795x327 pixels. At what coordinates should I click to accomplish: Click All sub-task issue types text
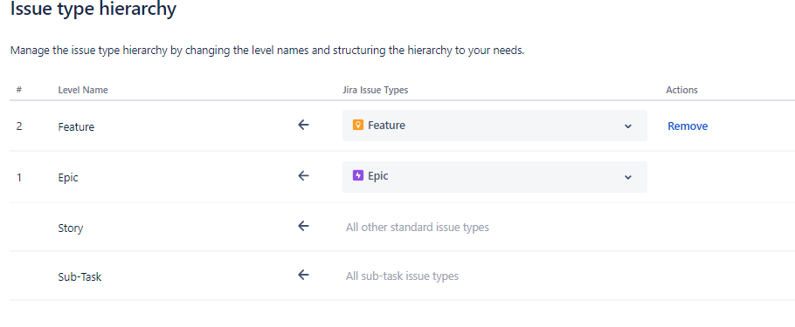[402, 276]
